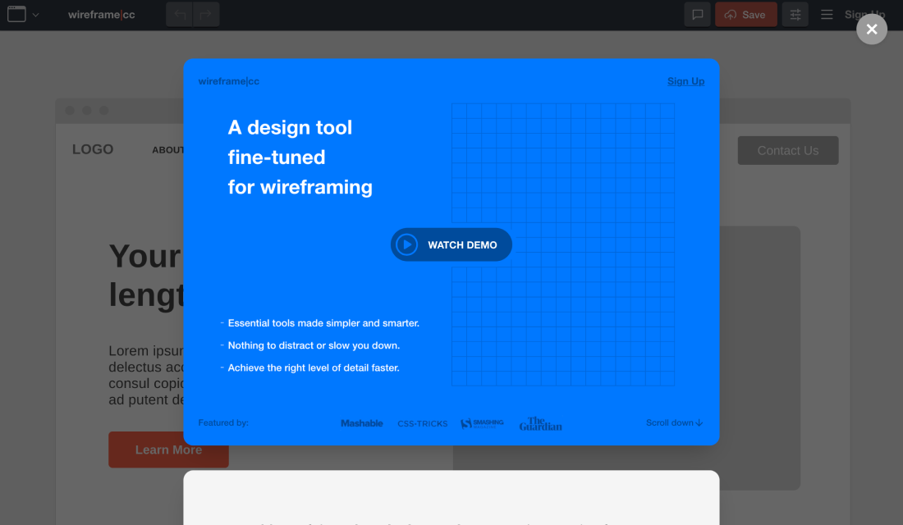
Task: Close the intro overlay with the X button
Action: tap(871, 29)
